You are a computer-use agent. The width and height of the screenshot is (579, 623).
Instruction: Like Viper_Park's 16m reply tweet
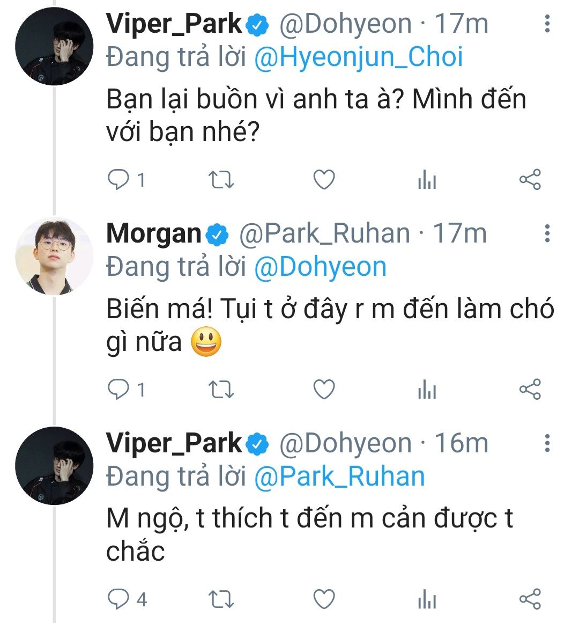[x=324, y=599]
